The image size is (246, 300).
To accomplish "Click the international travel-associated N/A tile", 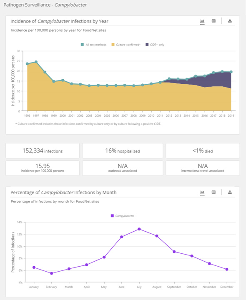I will click(203, 168).
